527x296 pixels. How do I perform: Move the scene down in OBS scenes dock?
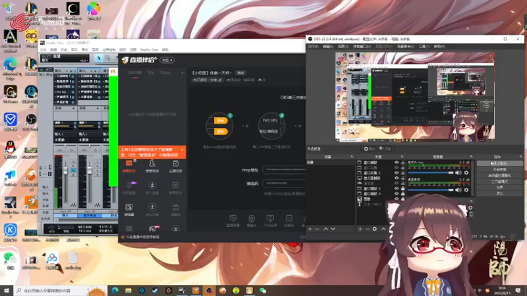coord(333,229)
